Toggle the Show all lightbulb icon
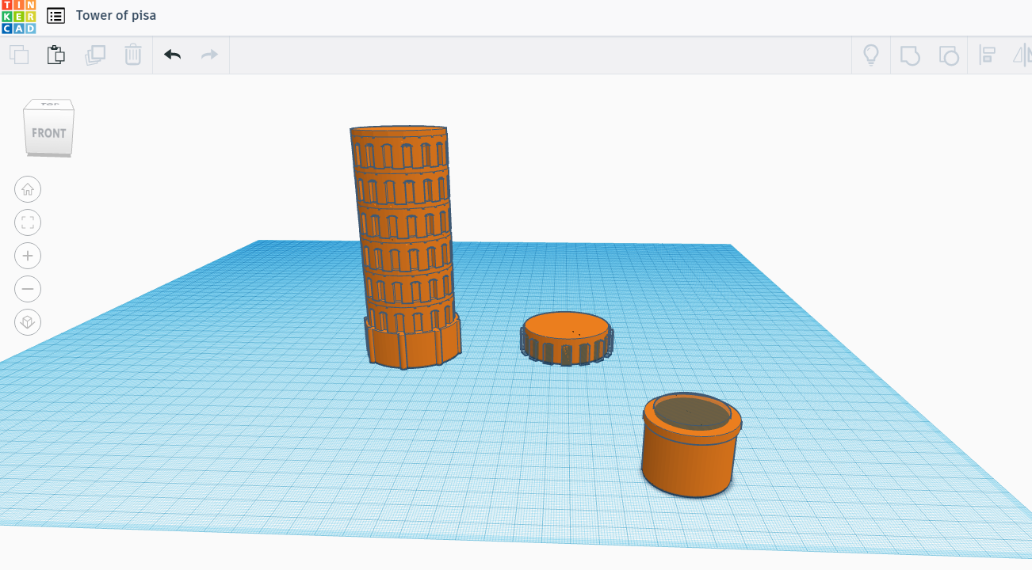1032x570 pixels. [871, 55]
